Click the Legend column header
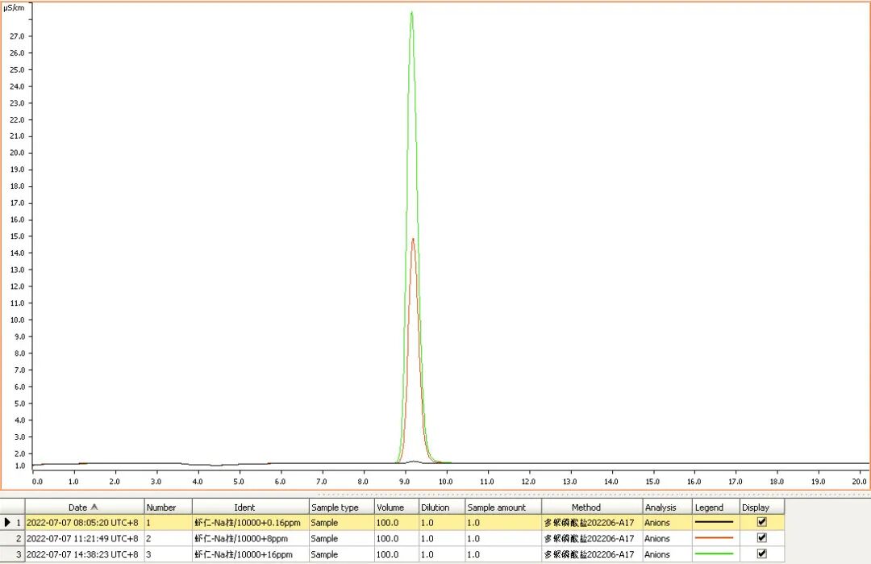The image size is (871, 564). pos(717,507)
